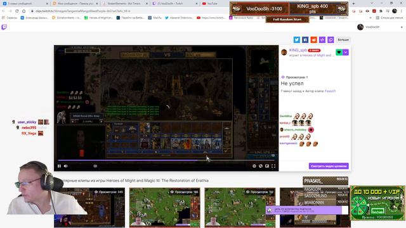The width and height of the screenshot is (406, 228).
Task: Open clip player settings gear
Action: pos(254,166)
